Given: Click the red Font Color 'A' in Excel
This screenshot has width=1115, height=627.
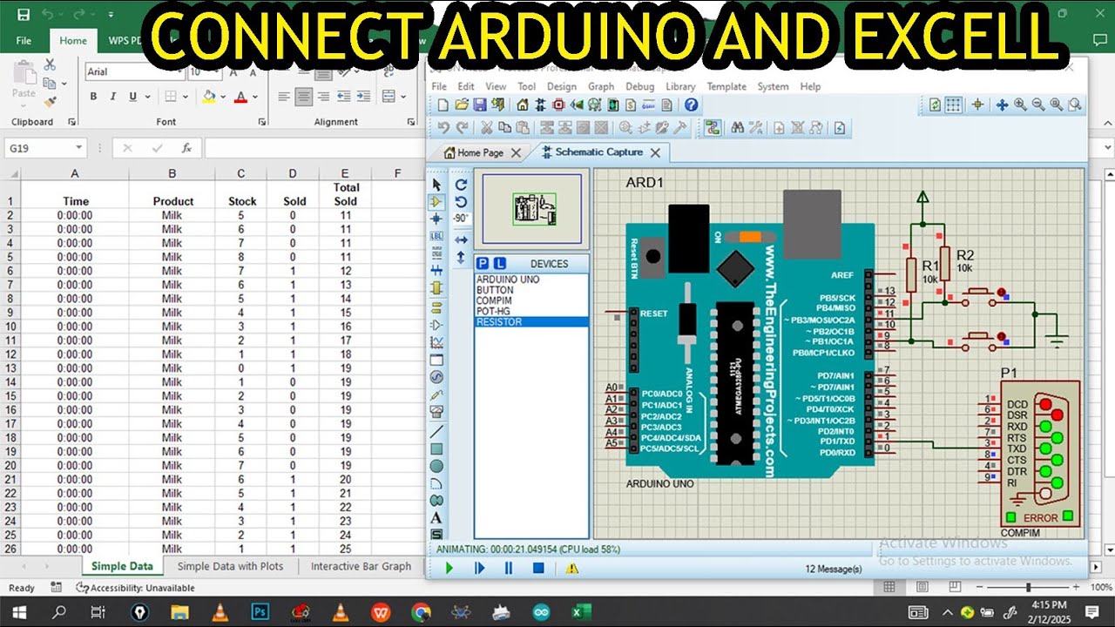Looking at the screenshot, I should pyautogui.click(x=240, y=97).
